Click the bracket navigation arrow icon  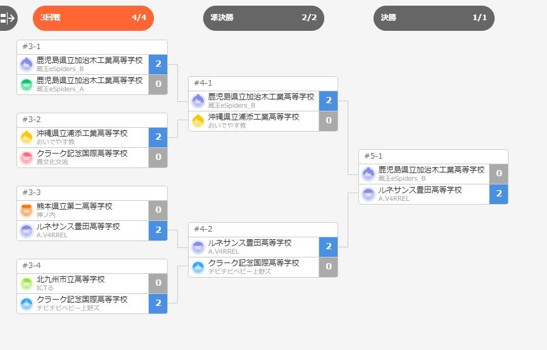pyautogui.click(x=8, y=18)
